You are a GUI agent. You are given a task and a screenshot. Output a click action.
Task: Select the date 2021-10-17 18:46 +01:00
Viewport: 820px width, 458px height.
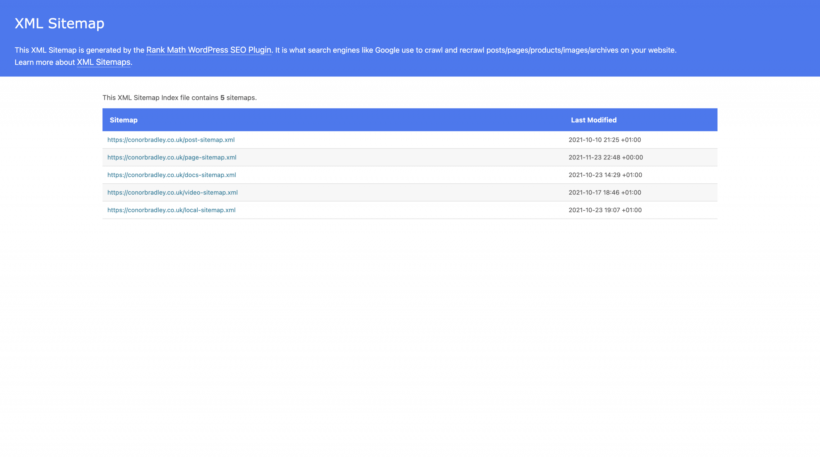point(605,193)
